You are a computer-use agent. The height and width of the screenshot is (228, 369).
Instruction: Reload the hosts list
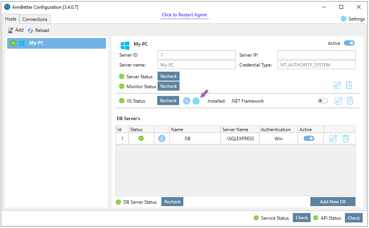pyautogui.click(x=38, y=30)
